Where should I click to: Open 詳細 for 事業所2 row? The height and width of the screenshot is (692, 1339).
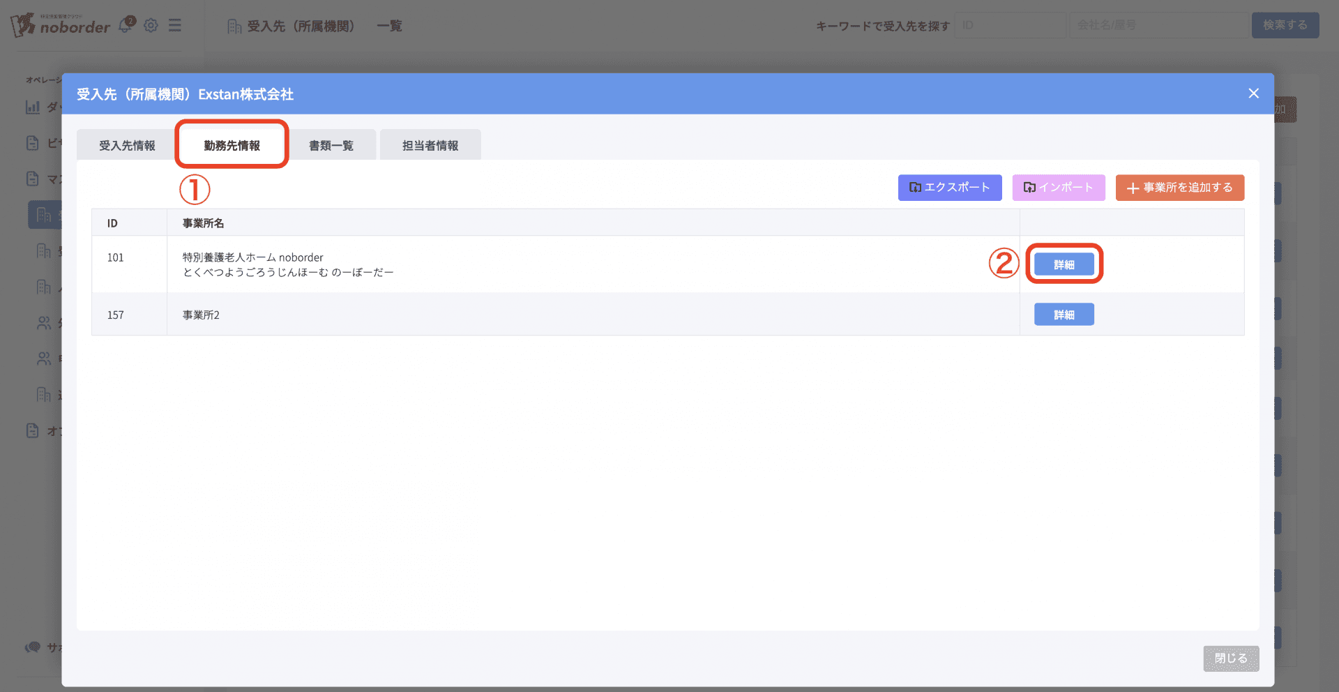point(1064,315)
